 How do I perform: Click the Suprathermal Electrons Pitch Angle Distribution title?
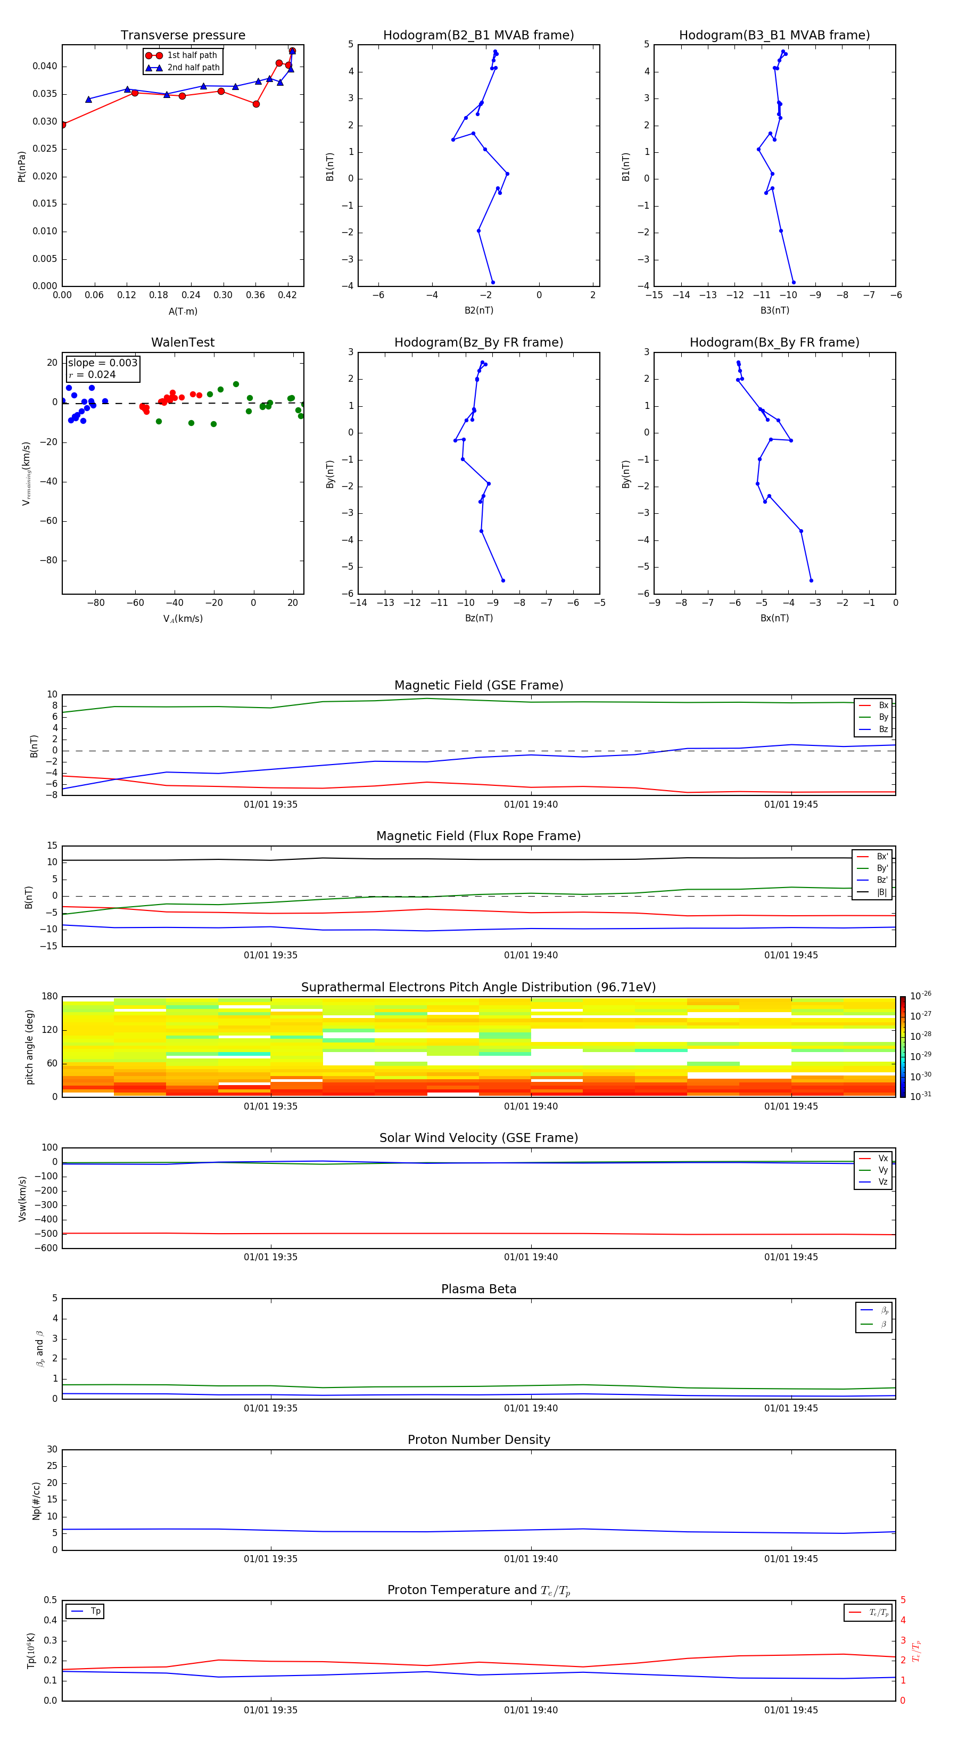(478, 988)
